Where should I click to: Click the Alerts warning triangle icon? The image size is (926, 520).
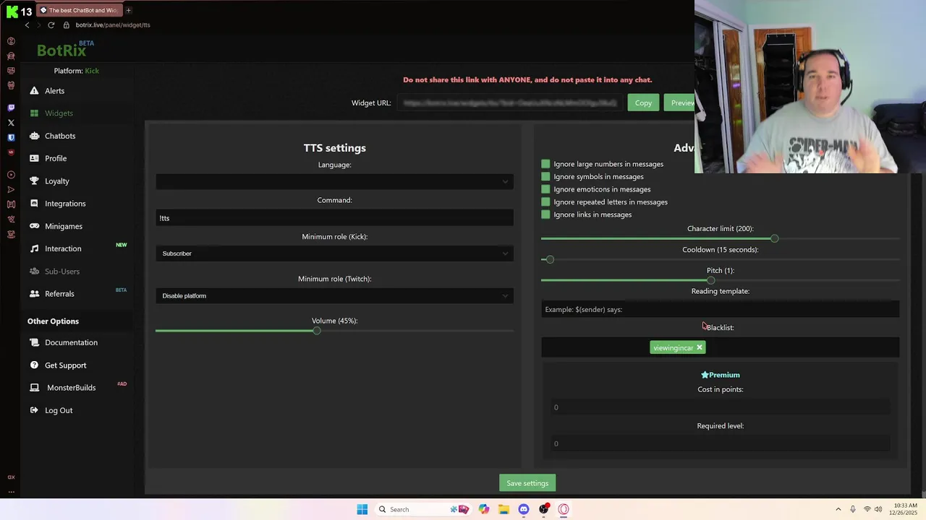[x=34, y=91]
